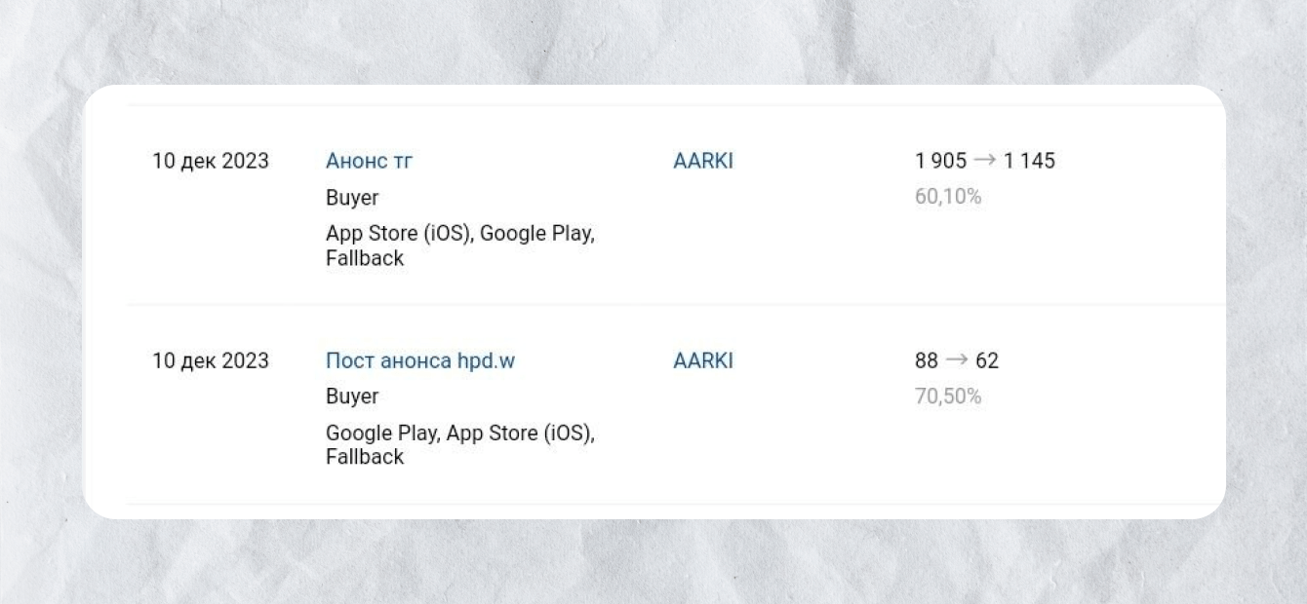Click "Fallback" in the Пост анонса row

pos(364,458)
